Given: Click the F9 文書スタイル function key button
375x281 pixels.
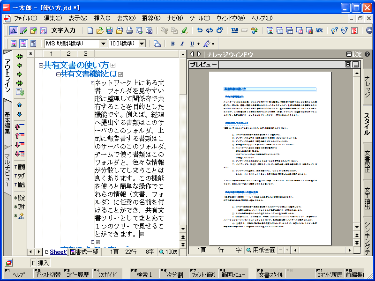Looking at the screenshot, I should click(x=271, y=274).
